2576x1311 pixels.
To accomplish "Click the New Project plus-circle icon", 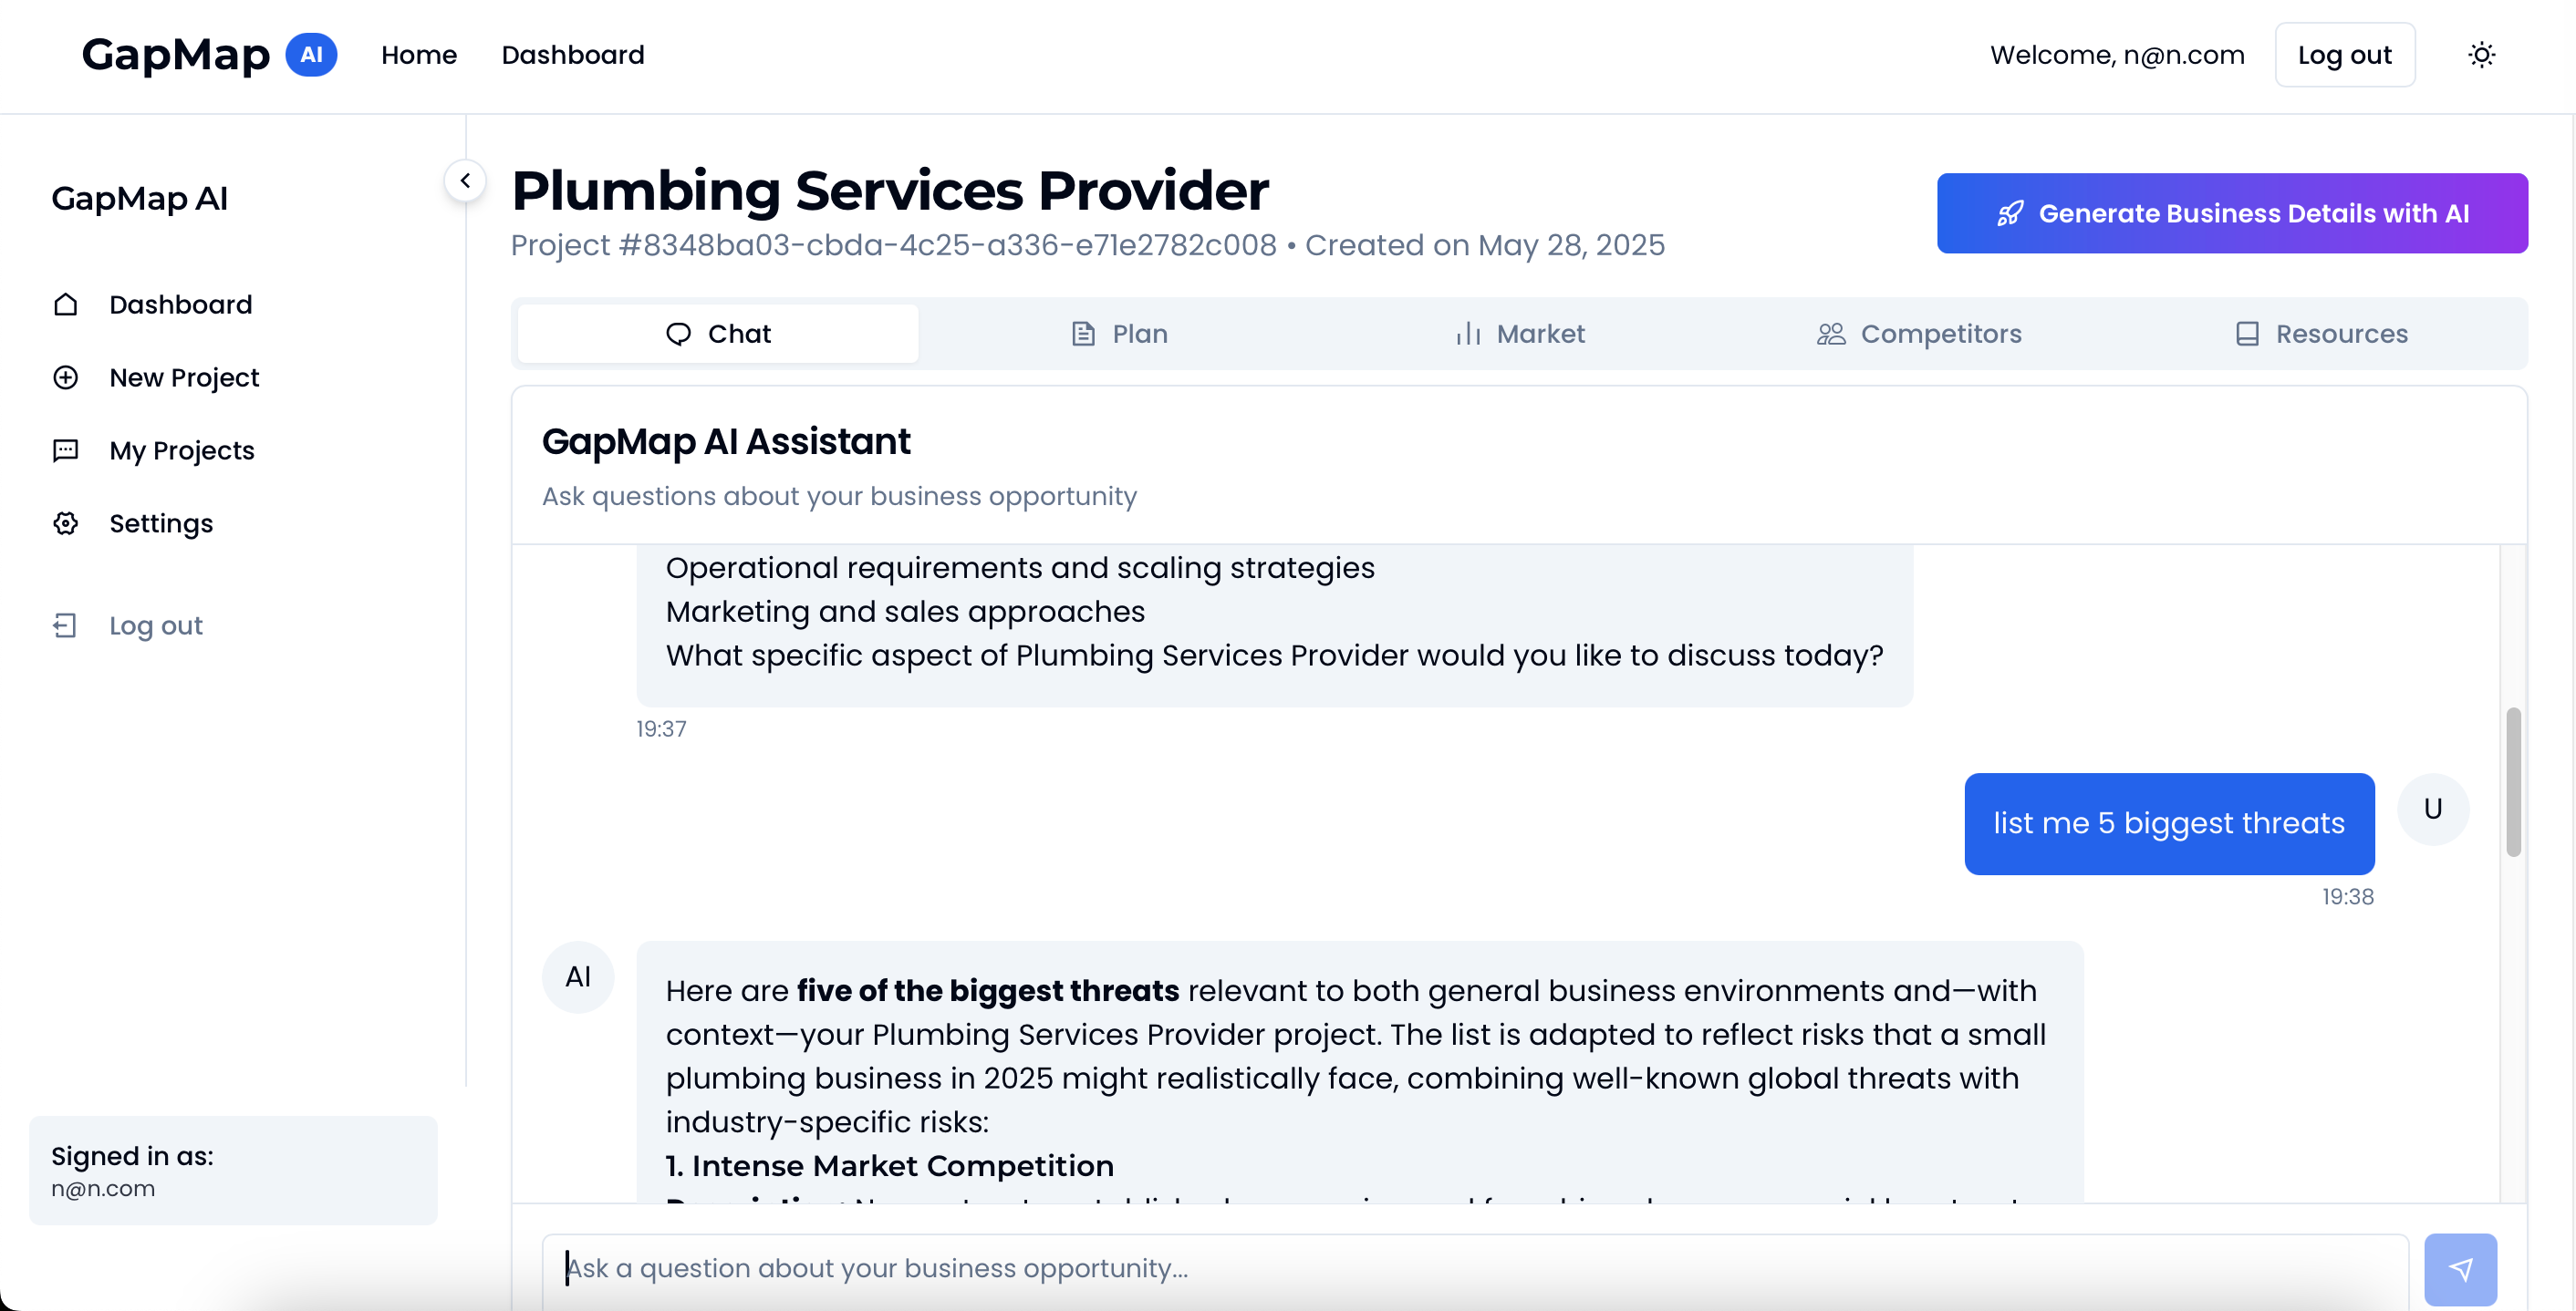I will (x=66, y=377).
